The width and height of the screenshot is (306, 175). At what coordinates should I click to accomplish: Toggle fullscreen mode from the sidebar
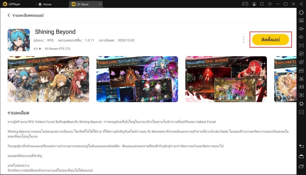(x=301, y=45)
